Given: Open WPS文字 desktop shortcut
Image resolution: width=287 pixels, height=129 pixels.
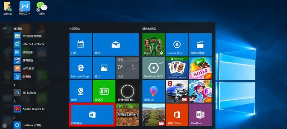Looking at the screenshot, I should 25,8.
